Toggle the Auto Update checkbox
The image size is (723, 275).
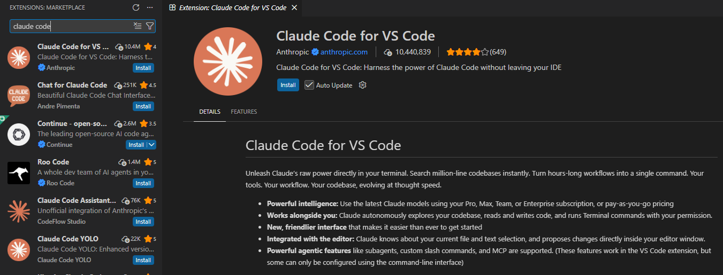tap(309, 85)
